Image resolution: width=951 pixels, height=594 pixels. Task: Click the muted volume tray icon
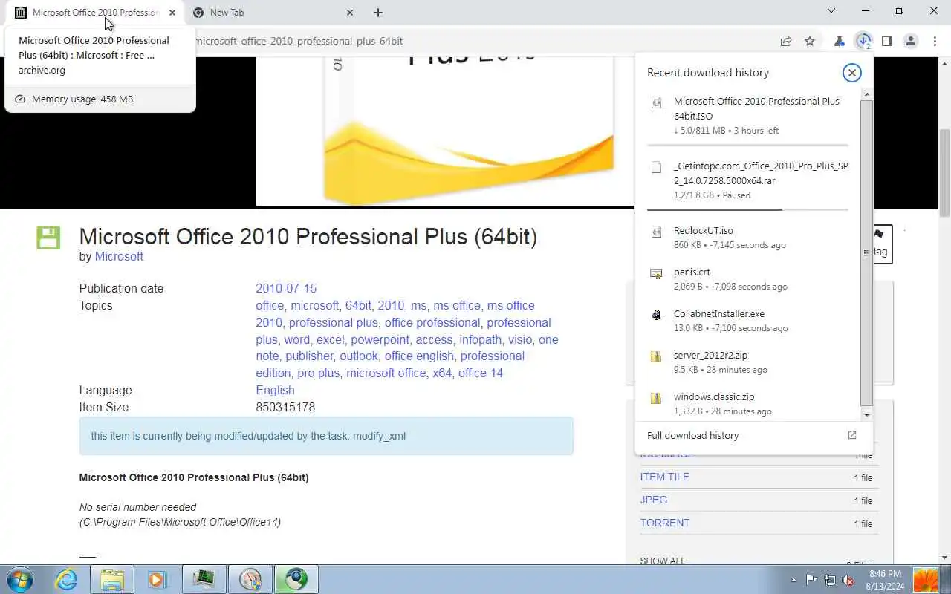[x=848, y=580]
